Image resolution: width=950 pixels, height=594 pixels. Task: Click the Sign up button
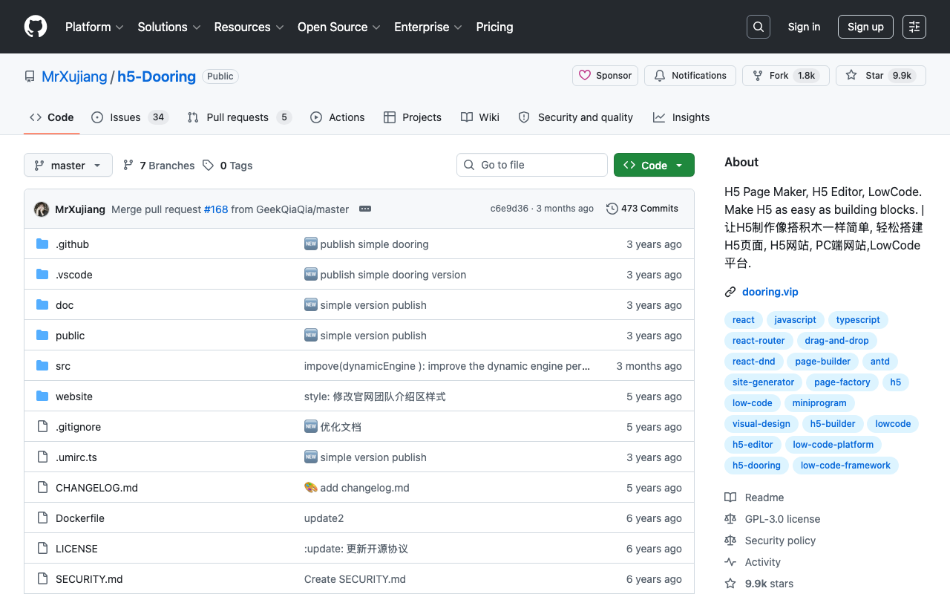point(865,27)
